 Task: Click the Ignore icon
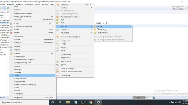(58, 65)
